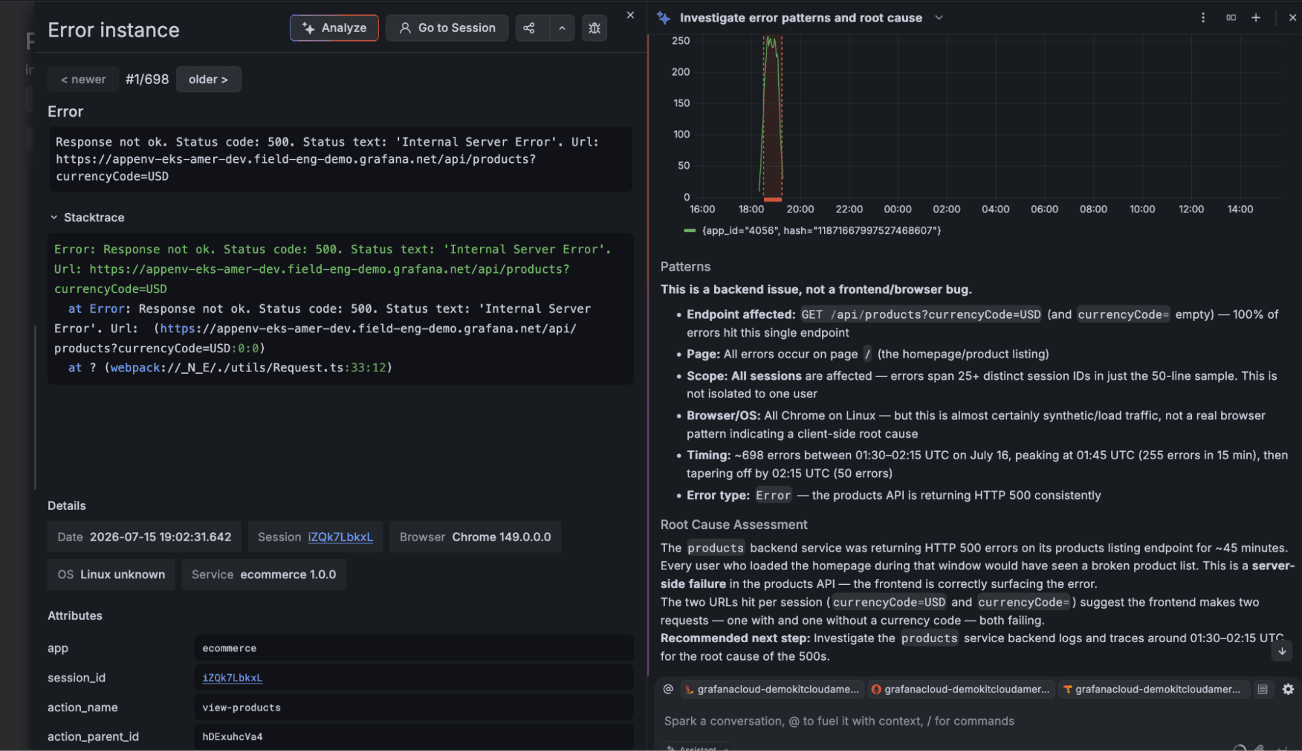Click the Patterns heading

[685, 266]
